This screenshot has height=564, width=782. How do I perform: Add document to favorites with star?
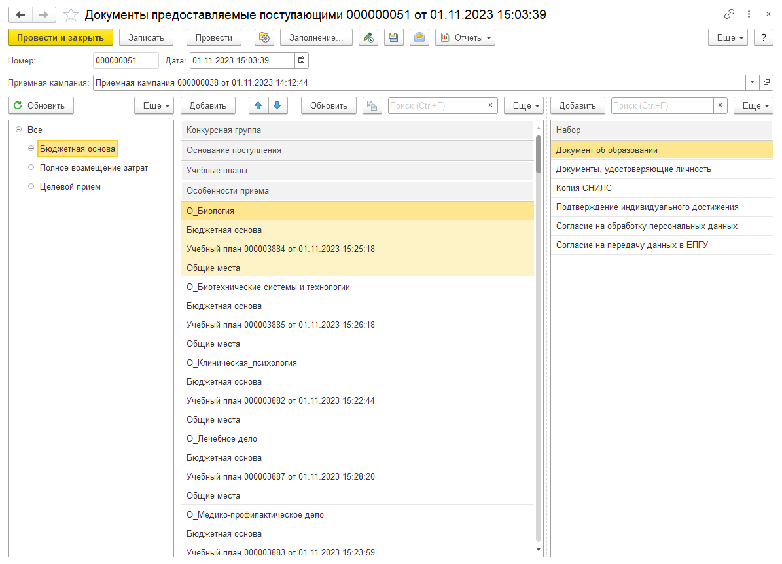71,14
